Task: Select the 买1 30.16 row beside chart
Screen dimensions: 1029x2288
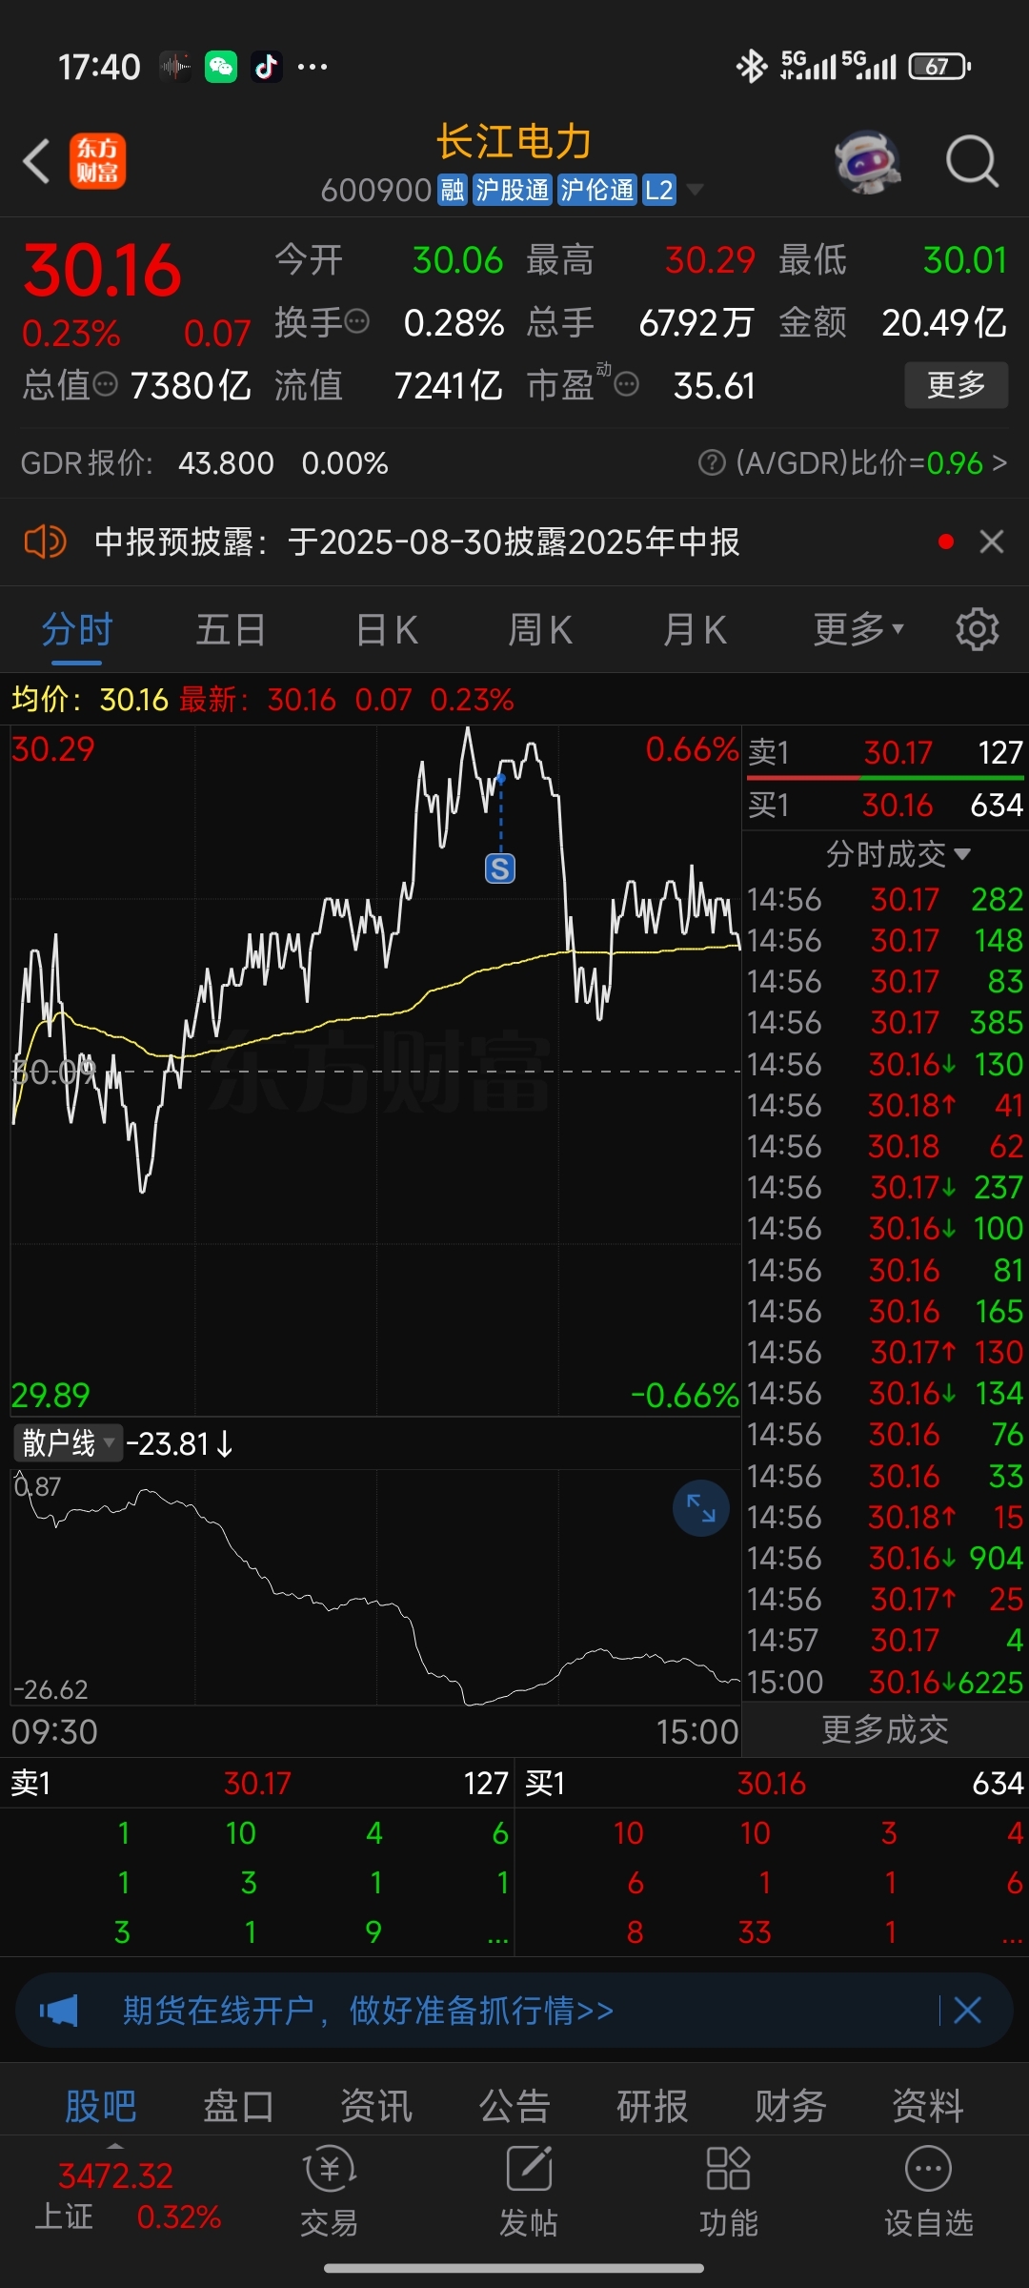Action: (x=885, y=806)
